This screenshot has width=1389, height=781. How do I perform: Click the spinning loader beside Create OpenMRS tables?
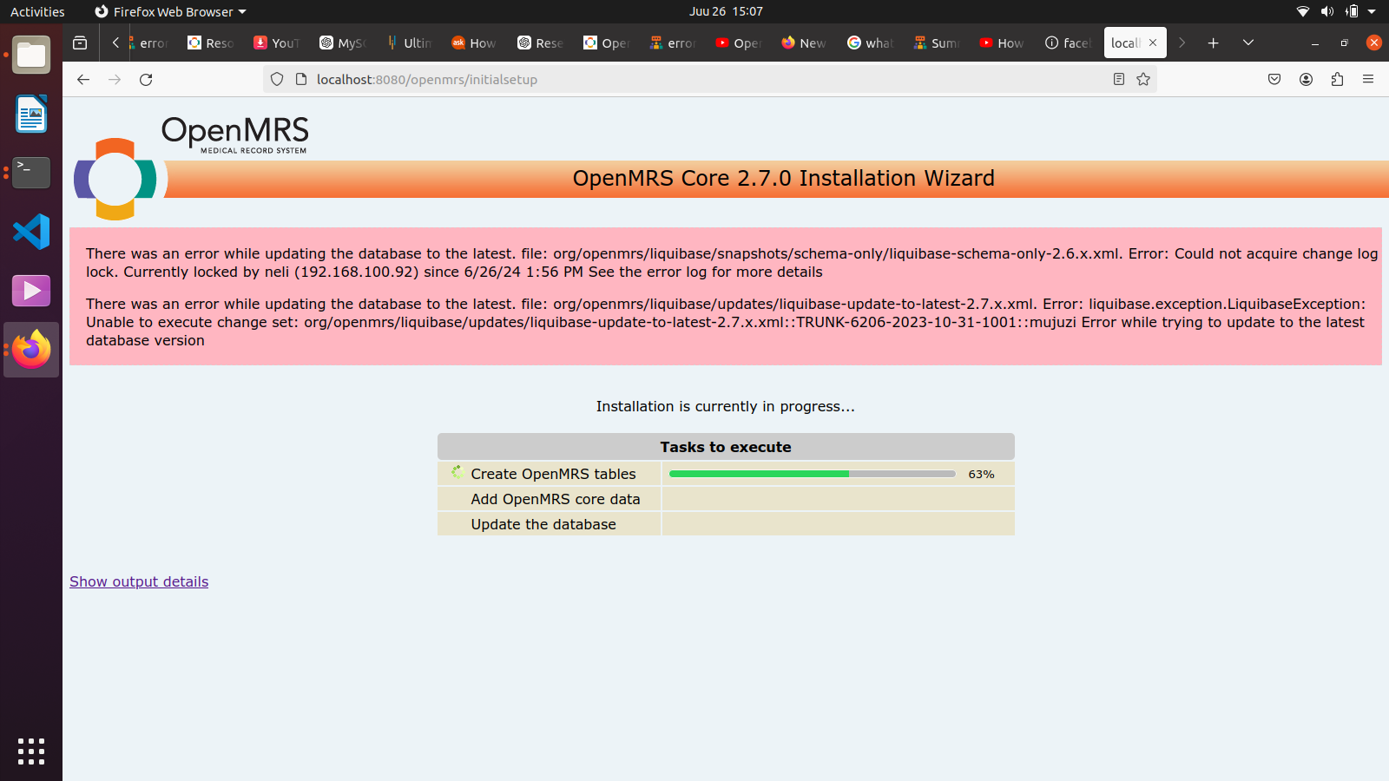[x=457, y=472]
